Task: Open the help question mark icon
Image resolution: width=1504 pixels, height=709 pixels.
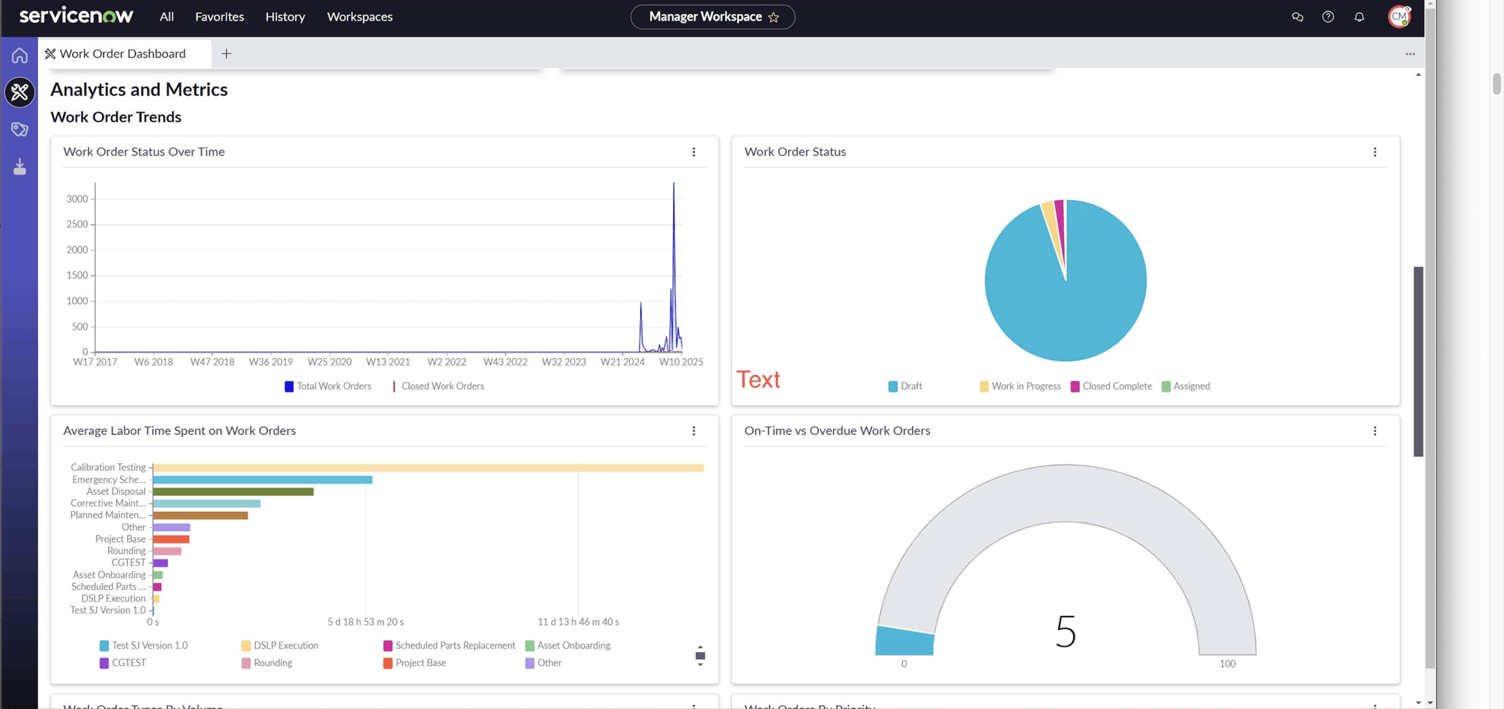Action: [1328, 17]
